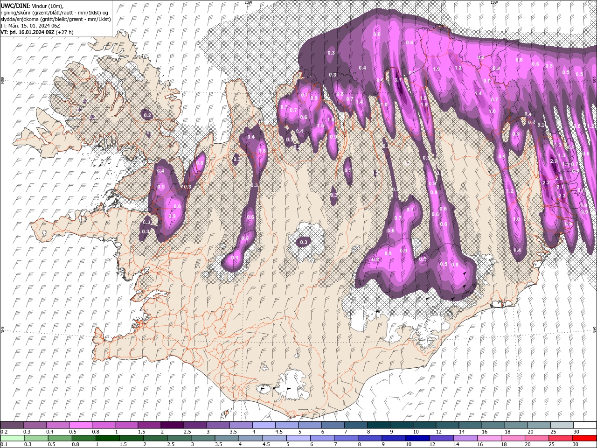This screenshot has height=448, width=597.
Task: Click the 'slydda/snjókoma' legend description line
Action: click(x=56, y=19)
